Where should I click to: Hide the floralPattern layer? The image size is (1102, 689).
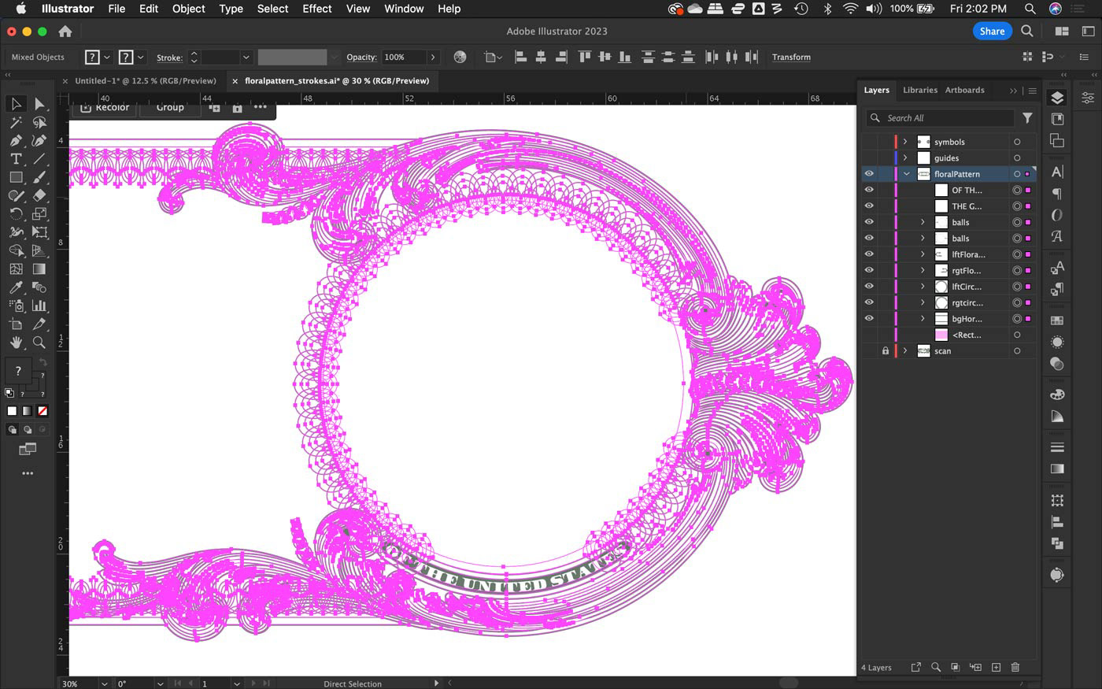pos(869,174)
